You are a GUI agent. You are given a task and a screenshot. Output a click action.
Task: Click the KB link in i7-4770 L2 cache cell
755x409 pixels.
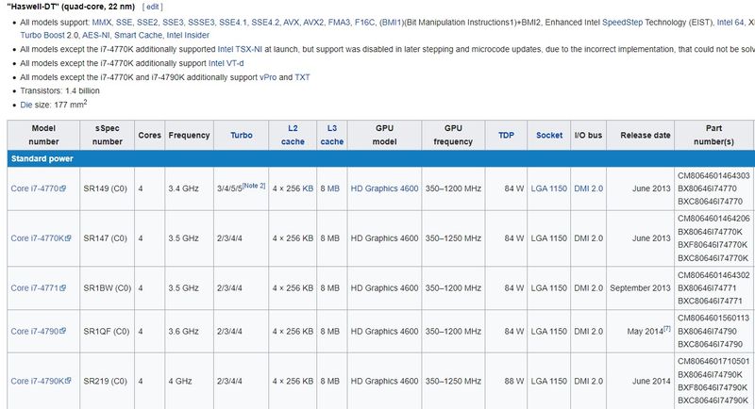tap(308, 188)
